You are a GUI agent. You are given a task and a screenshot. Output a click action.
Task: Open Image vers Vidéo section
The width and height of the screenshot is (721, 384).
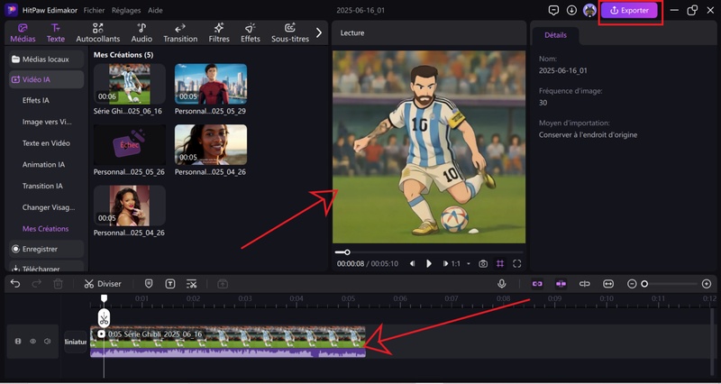tap(47, 122)
